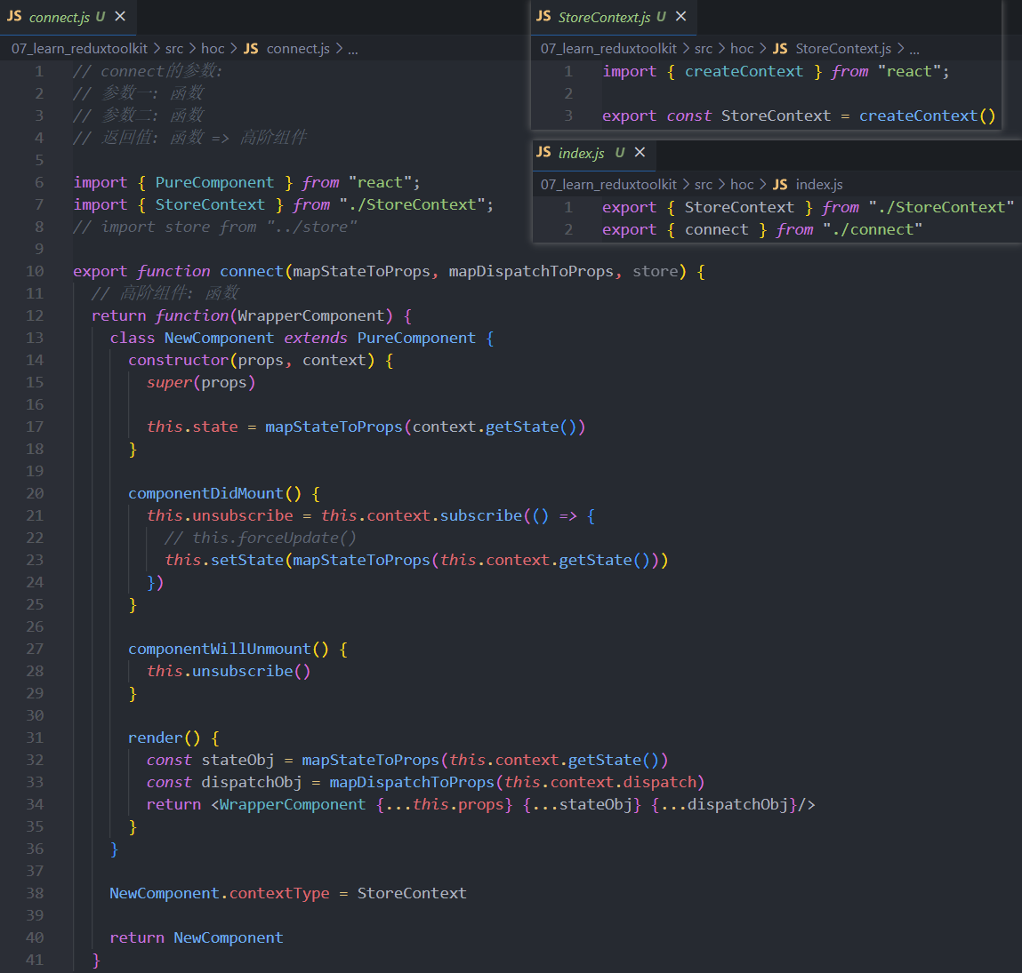
Task: Click the JS file icon on connect.js tab
Action: coord(14,16)
